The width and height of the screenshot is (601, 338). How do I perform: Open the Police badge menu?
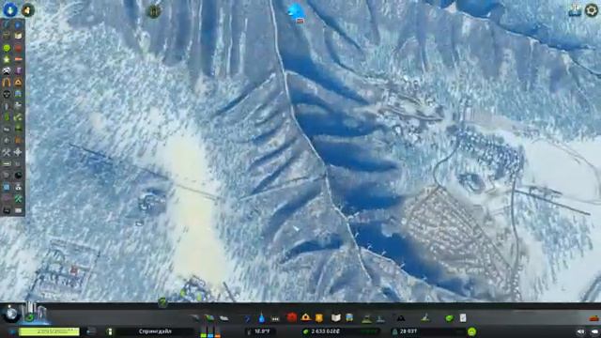click(319, 317)
